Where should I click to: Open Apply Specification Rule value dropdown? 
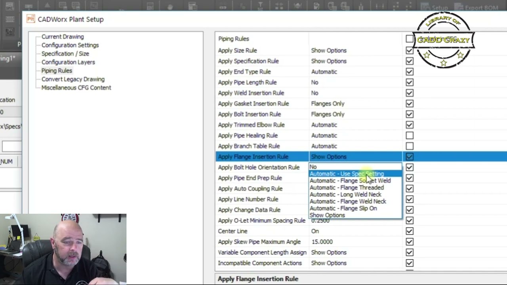click(x=355, y=61)
